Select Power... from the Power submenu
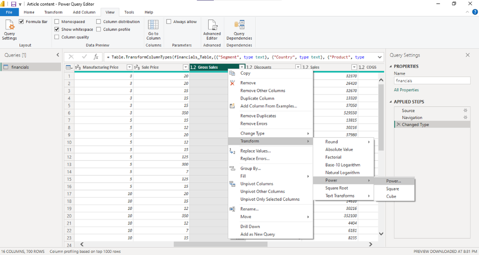The image size is (479, 255). coord(393,181)
